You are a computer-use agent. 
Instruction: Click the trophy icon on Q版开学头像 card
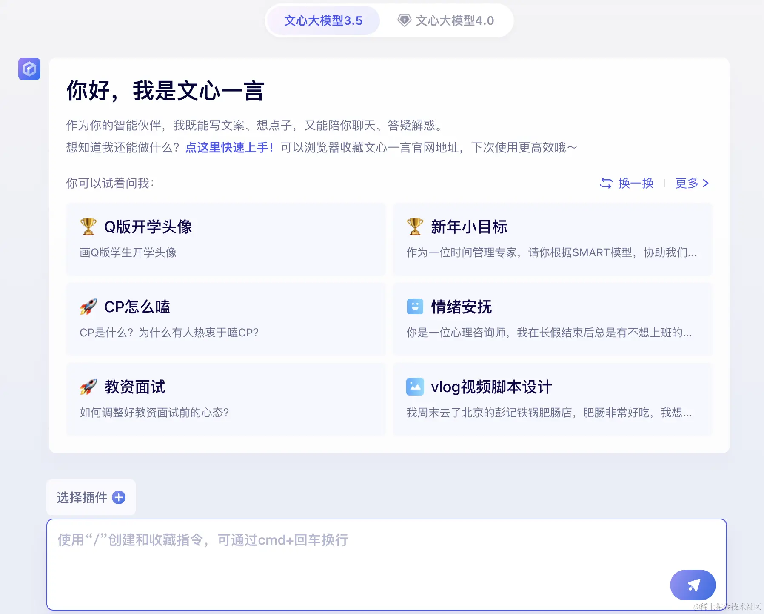tap(88, 227)
